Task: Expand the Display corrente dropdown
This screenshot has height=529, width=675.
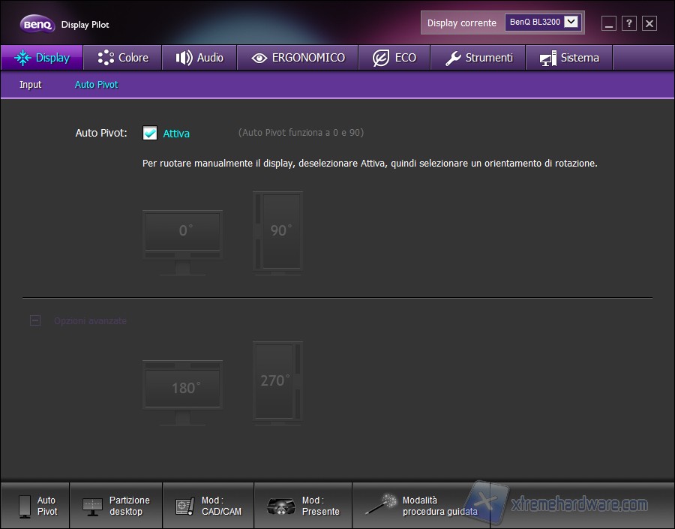Action: point(571,23)
